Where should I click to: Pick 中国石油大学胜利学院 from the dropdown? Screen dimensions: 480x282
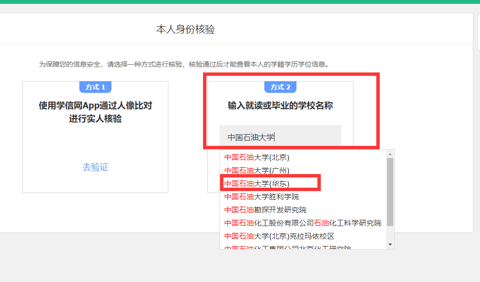click(261, 196)
